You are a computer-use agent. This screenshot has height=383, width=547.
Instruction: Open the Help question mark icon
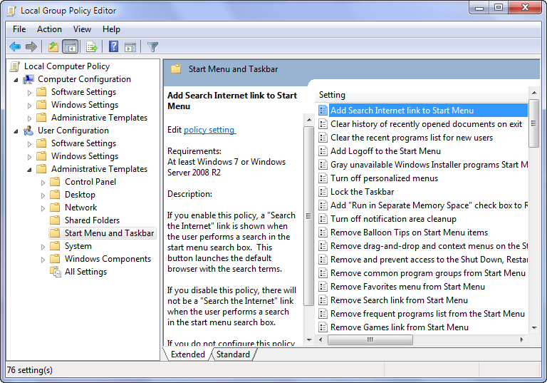pyautogui.click(x=114, y=46)
